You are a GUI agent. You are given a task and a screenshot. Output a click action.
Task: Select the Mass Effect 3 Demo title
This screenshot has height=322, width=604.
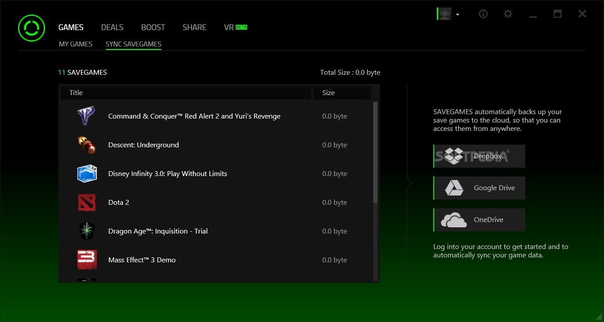(x=142, y=260)
